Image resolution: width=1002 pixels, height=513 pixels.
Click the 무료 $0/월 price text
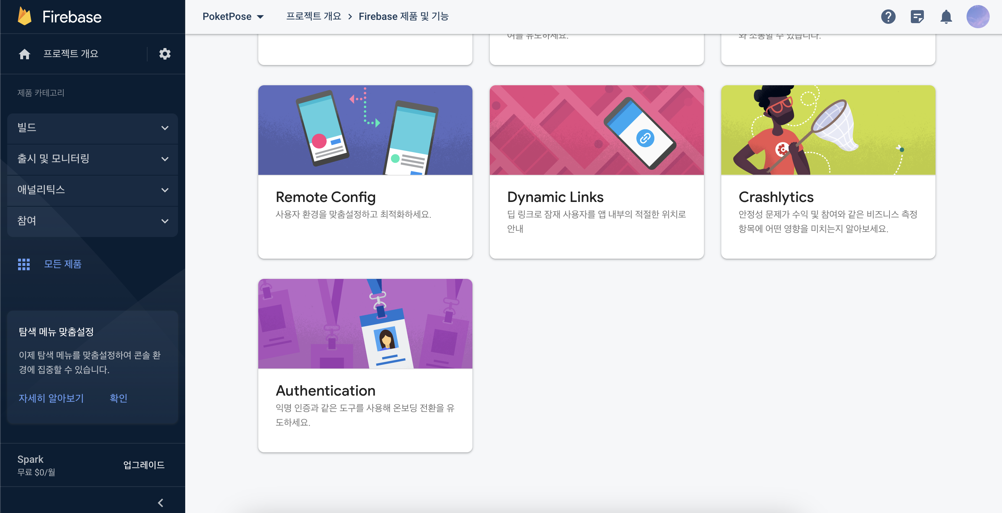tap(36, 472)
